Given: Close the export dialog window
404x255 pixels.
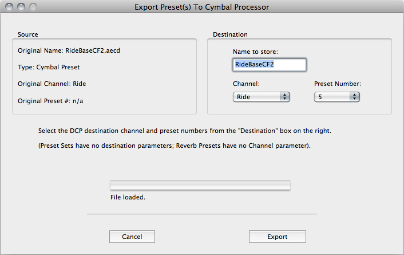Looking at the screenshot, I should click(x=10, y=7).
